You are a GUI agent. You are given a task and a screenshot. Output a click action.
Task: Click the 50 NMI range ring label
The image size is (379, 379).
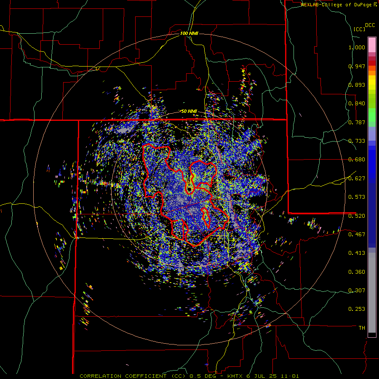click(x=189, y=111)
